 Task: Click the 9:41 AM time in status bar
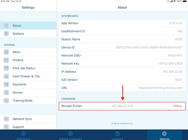[5, 1]
